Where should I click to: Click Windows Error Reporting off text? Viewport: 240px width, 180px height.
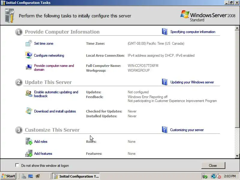148,97
